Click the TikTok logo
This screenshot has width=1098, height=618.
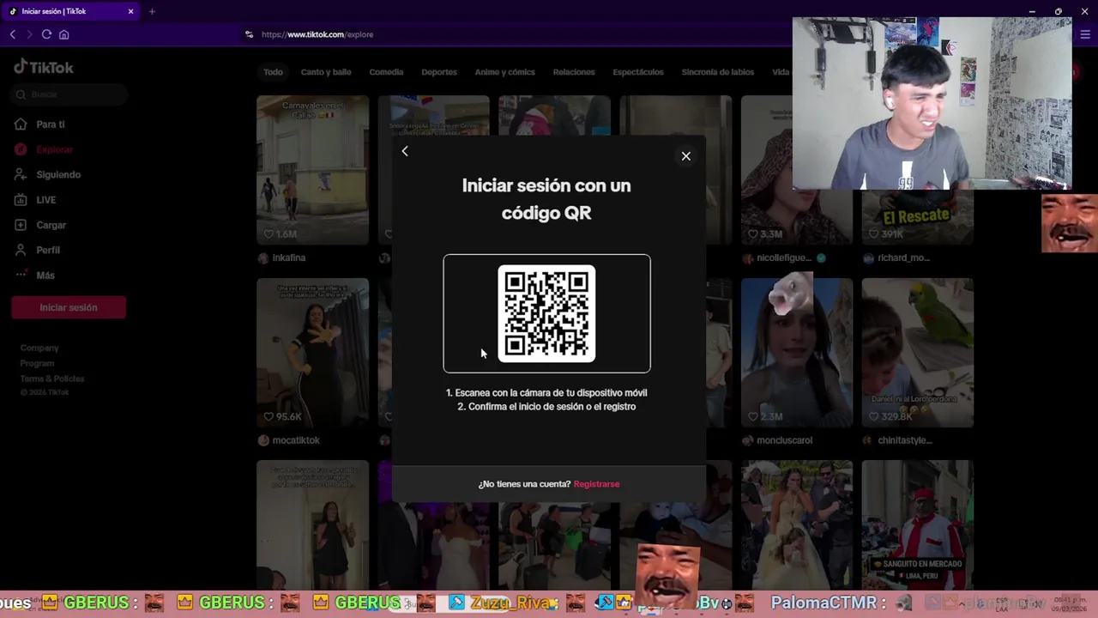44,67
